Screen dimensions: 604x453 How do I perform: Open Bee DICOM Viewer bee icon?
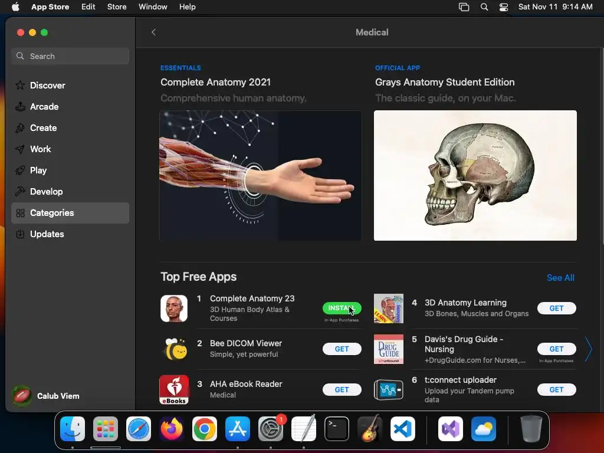click(175, 349)
